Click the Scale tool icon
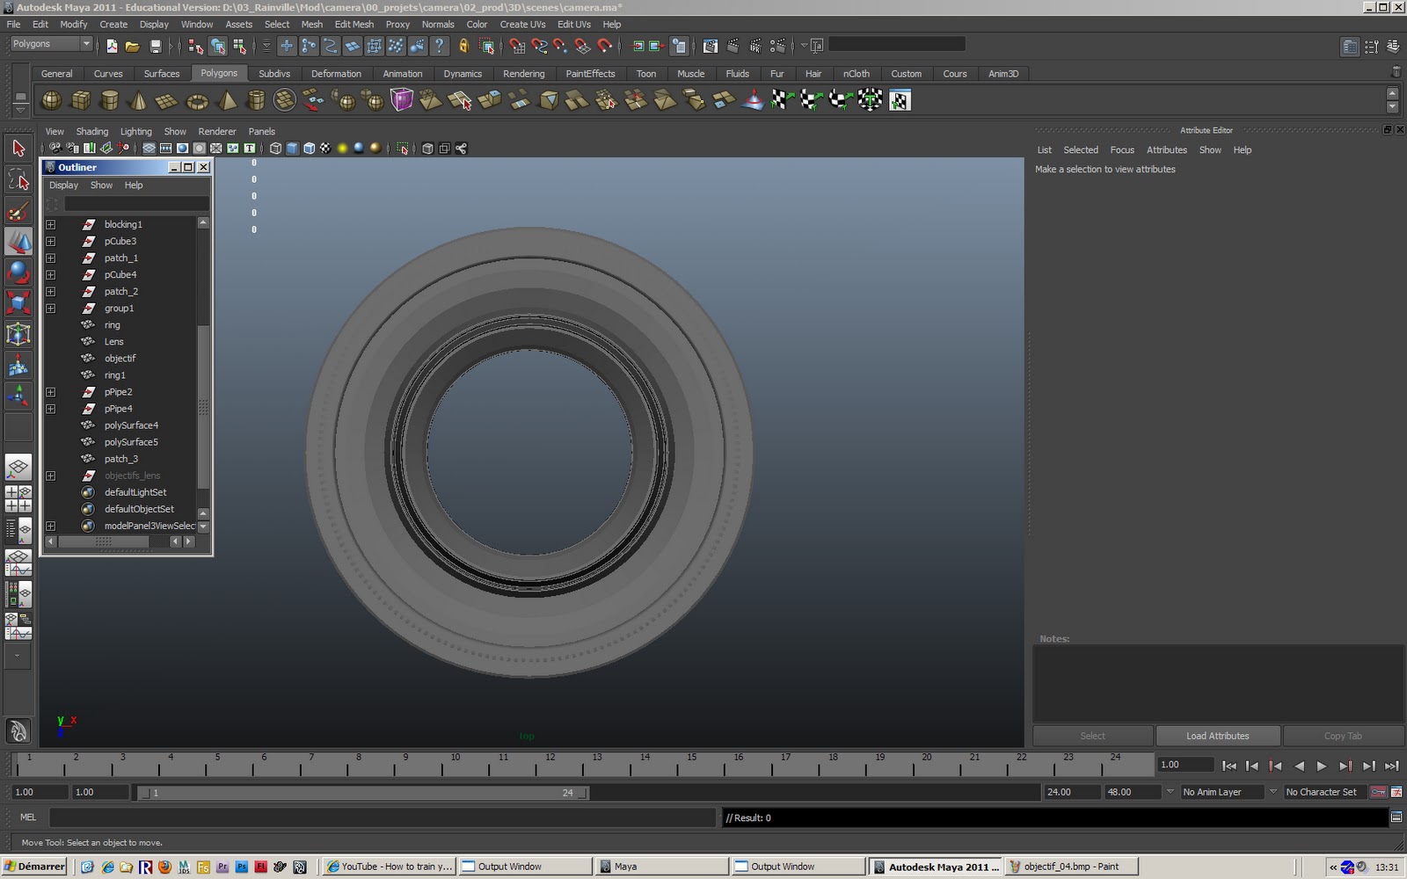The height and width of the screenshot is (879, 1407). [18, 303]
